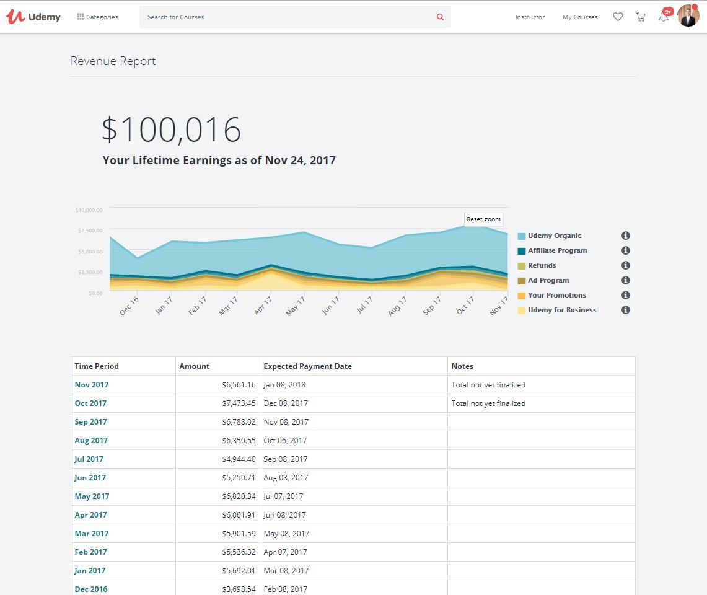Click info icon next to Udemy Organic
Viewport: 707px width, 595px height.
pos(625,236)
